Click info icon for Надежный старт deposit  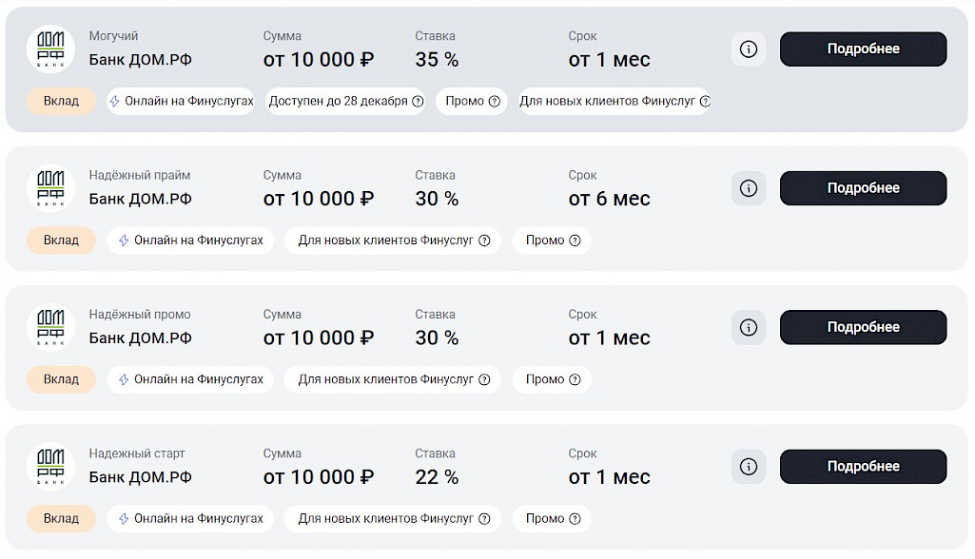tap(749, 467)
